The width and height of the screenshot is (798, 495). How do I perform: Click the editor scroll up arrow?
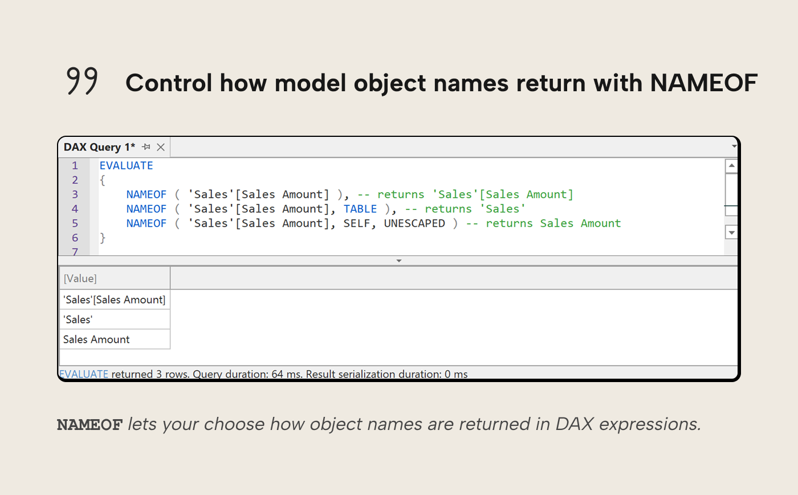(x=731, y=166)
